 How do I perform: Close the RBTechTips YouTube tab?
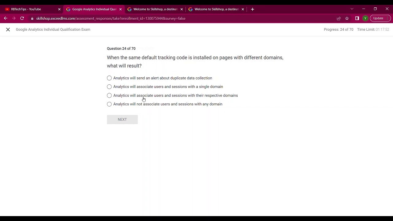click(59, 9)
